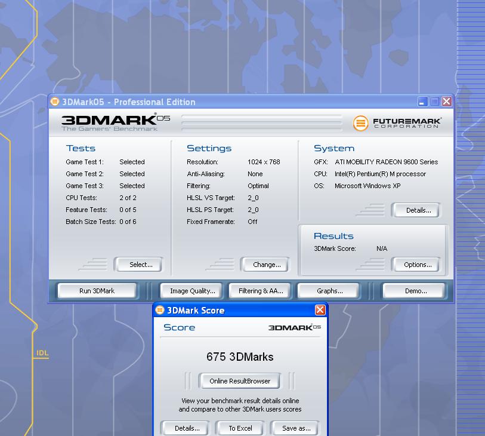Click the 'IDL' label on wallpaper
Image resolution: width=485 pixels, height=436 pixels.
(x=42, y=353)
